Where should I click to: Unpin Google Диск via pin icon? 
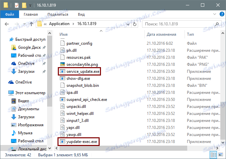44,47
